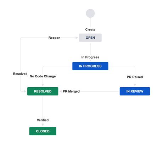The width and height of the screenshot is (168, 153).
Task: Select the Reopen transition label
Action: click(54, 38)
